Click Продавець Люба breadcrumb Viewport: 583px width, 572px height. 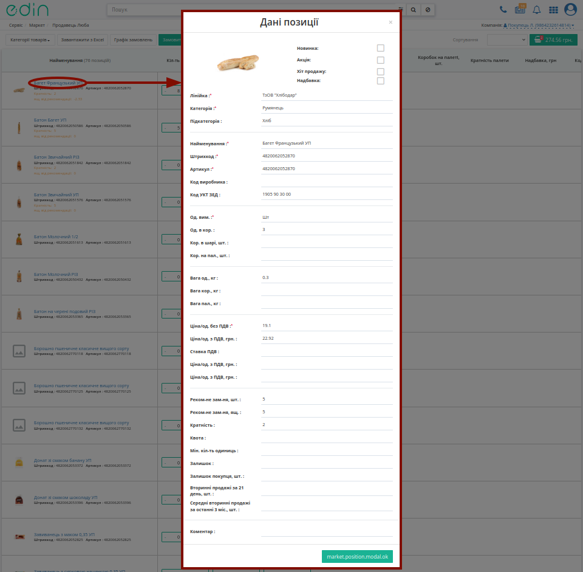pyautogui.click(x=70, y=26)
